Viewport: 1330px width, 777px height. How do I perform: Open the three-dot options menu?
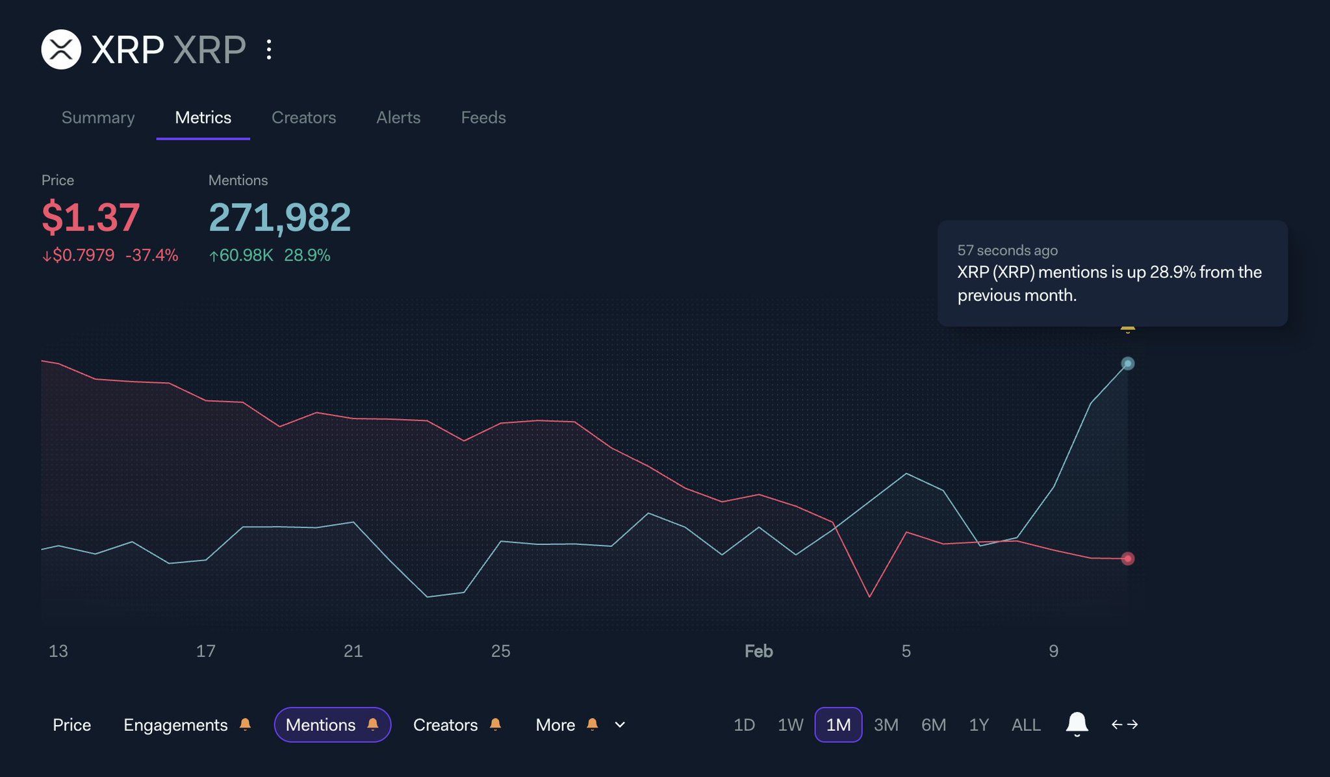[x=269, y=49]
